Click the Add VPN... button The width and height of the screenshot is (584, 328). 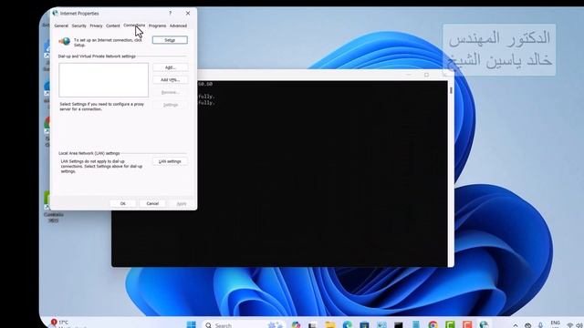point(171,80)
